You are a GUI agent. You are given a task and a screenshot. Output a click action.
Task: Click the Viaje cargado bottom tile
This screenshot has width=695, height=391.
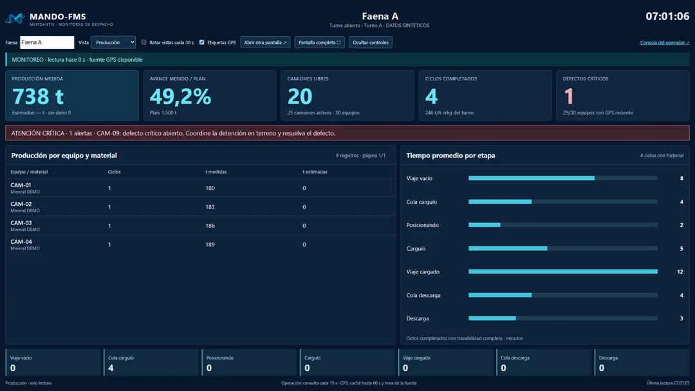pos(445,363)
